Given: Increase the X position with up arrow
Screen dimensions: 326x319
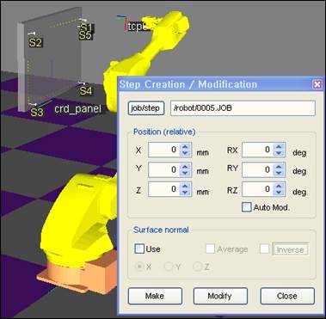Looking at the screenshot, I should [x=185, y=147].
